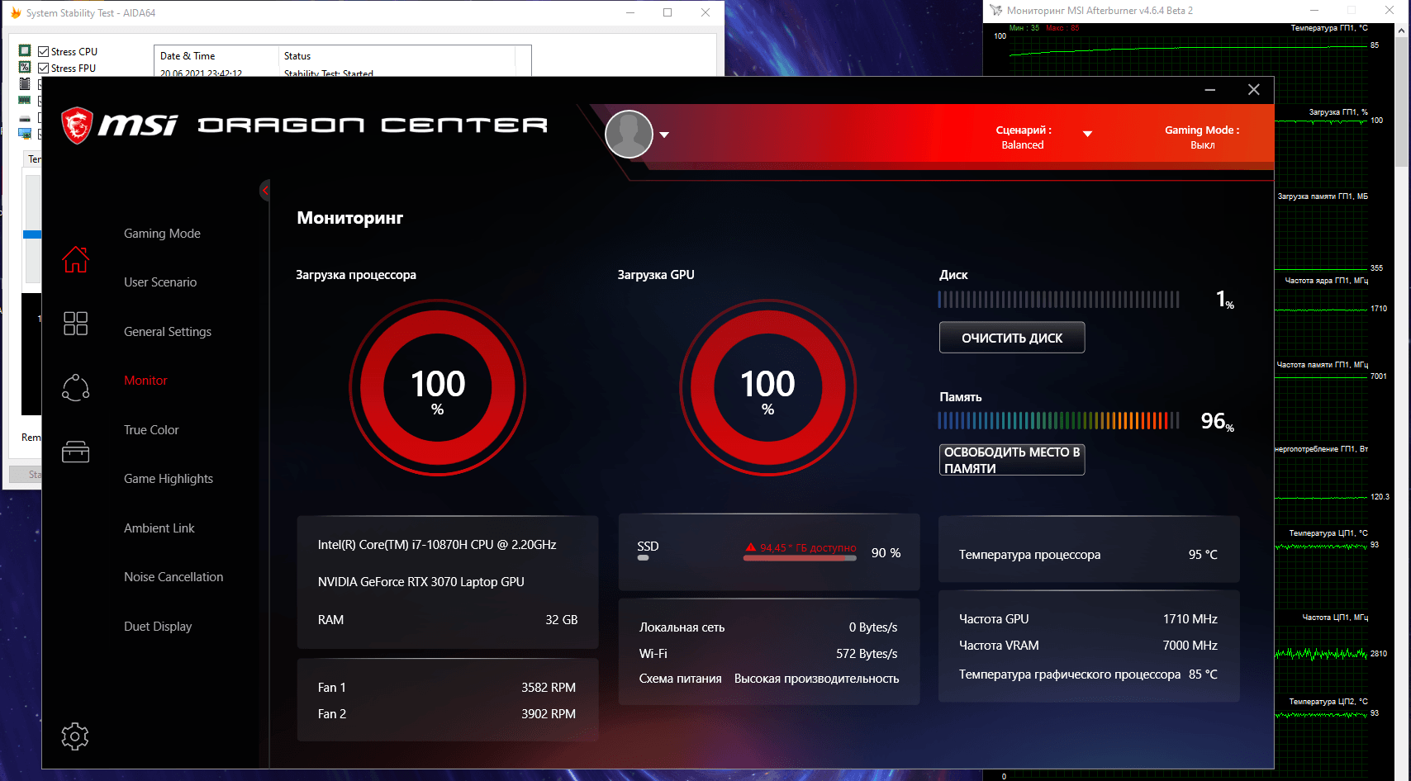Select the Monitor menu item
Screen dimensions: 1411x781
pos(145,381)
